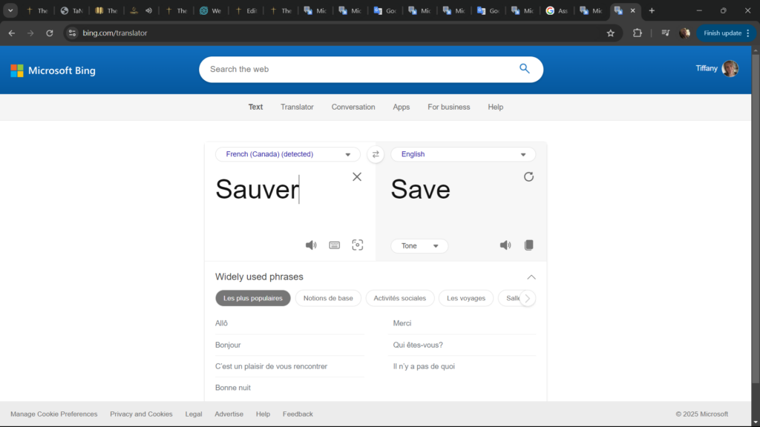Click the search magnifier icon
Image resolution: width=760 pixels, height=427 pixels.
[525, 69]
